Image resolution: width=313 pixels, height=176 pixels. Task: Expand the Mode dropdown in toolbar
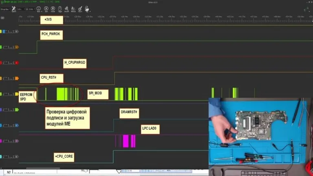tap(39, 9)
